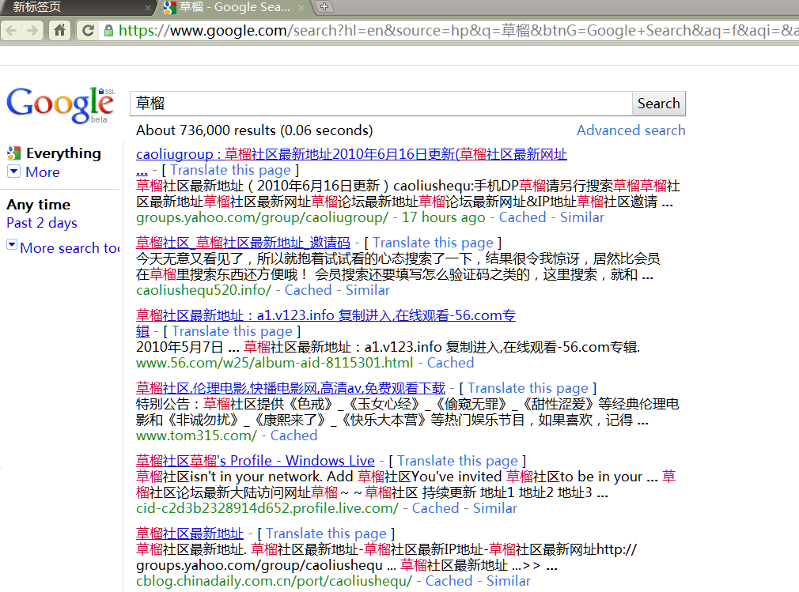Click the browser Forward arrow button
Viewport: 799px width, 592px height.
pyautogui.click(x=32, y=31)
